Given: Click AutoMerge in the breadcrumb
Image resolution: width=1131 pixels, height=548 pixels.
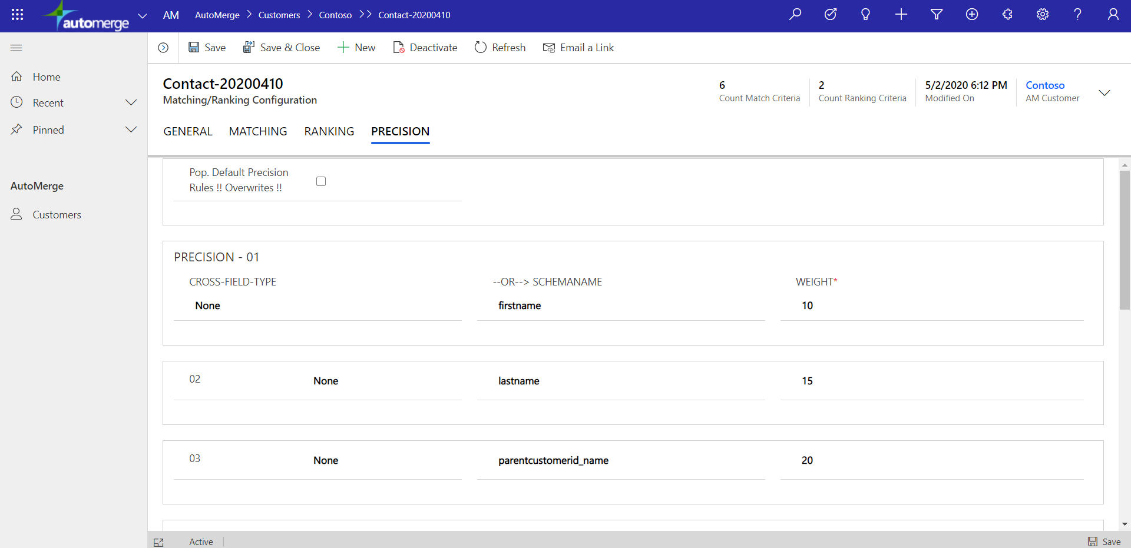Looking at the screenshot, I should 217,15.
